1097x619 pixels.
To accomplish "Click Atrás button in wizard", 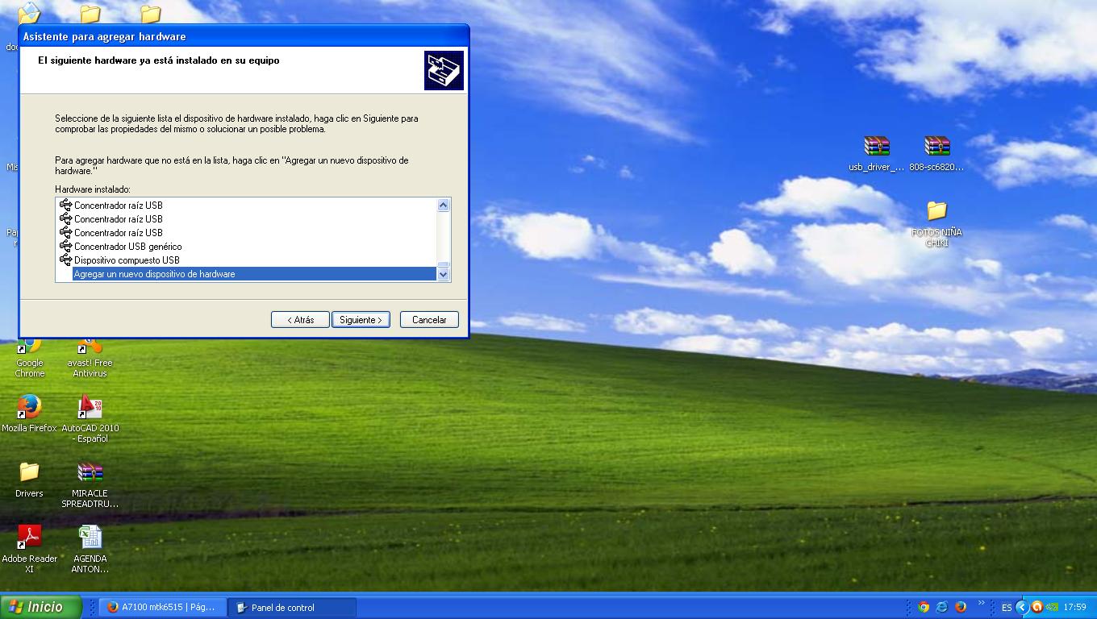I will tap(300, 320).
